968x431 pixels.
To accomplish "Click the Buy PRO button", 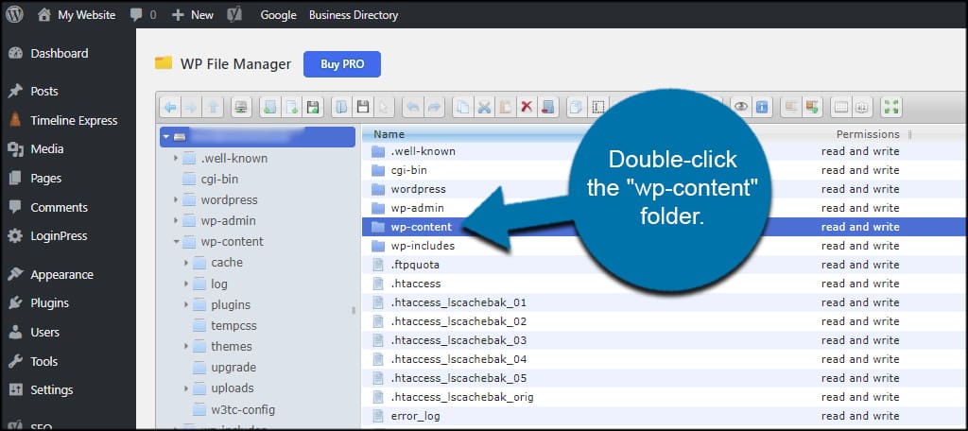I will 342,64.
